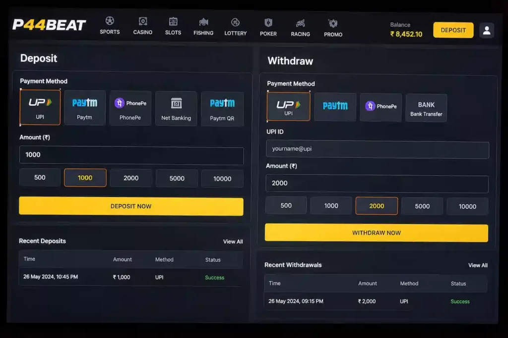The image size is (508, 338).
Task: Choose 500 withdraw quick amount
Action: (x=286, y=205)
